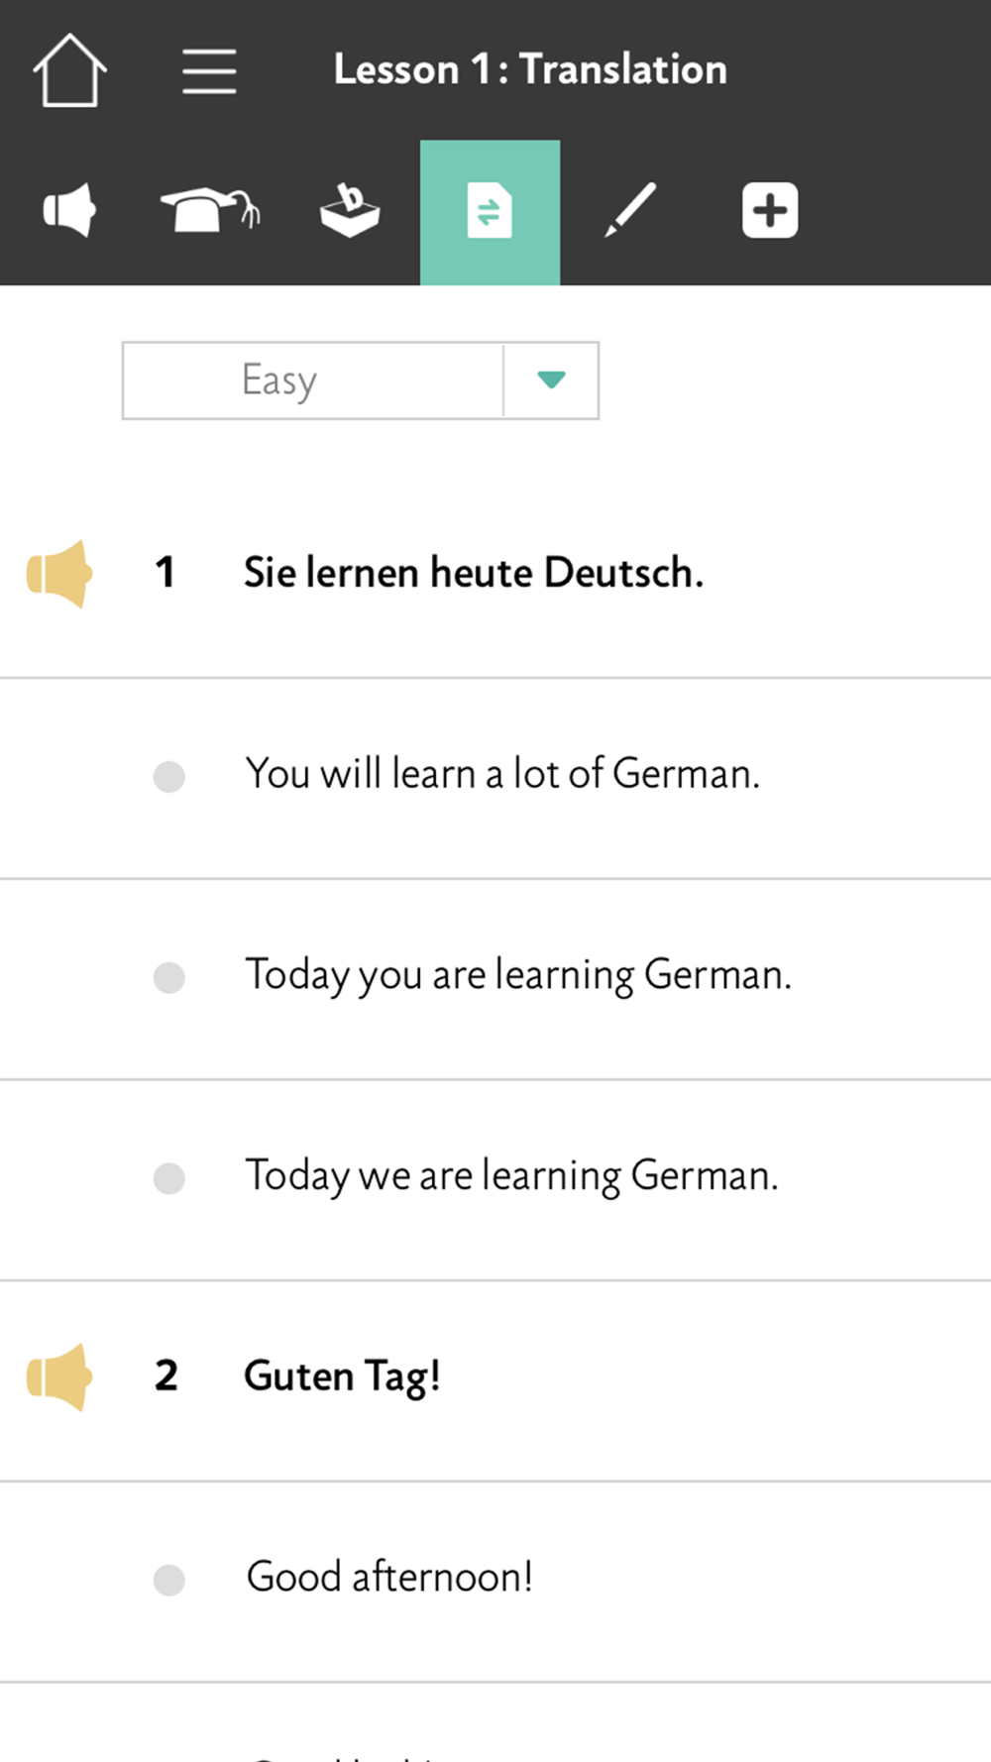The width and height of the screenshot is (991, 1762).
Task: Open the flashcard box tab
Action: click(x=350, y=210)
